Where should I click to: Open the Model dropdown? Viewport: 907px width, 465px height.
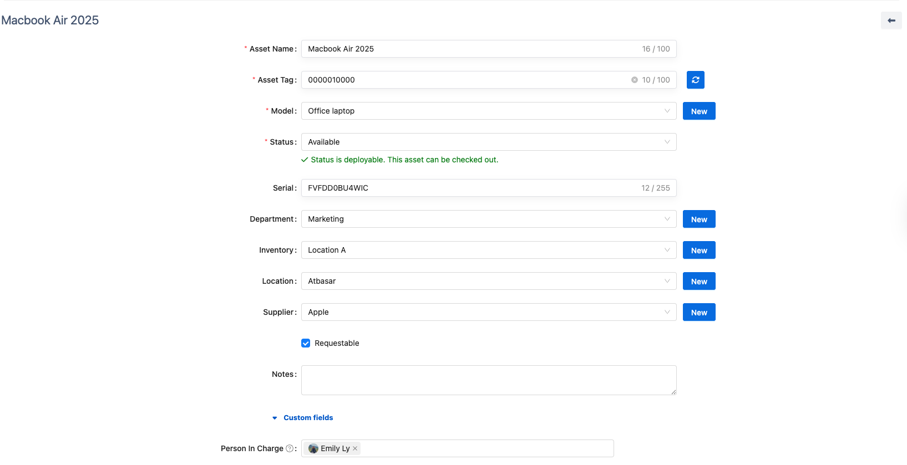click(488, 111)
